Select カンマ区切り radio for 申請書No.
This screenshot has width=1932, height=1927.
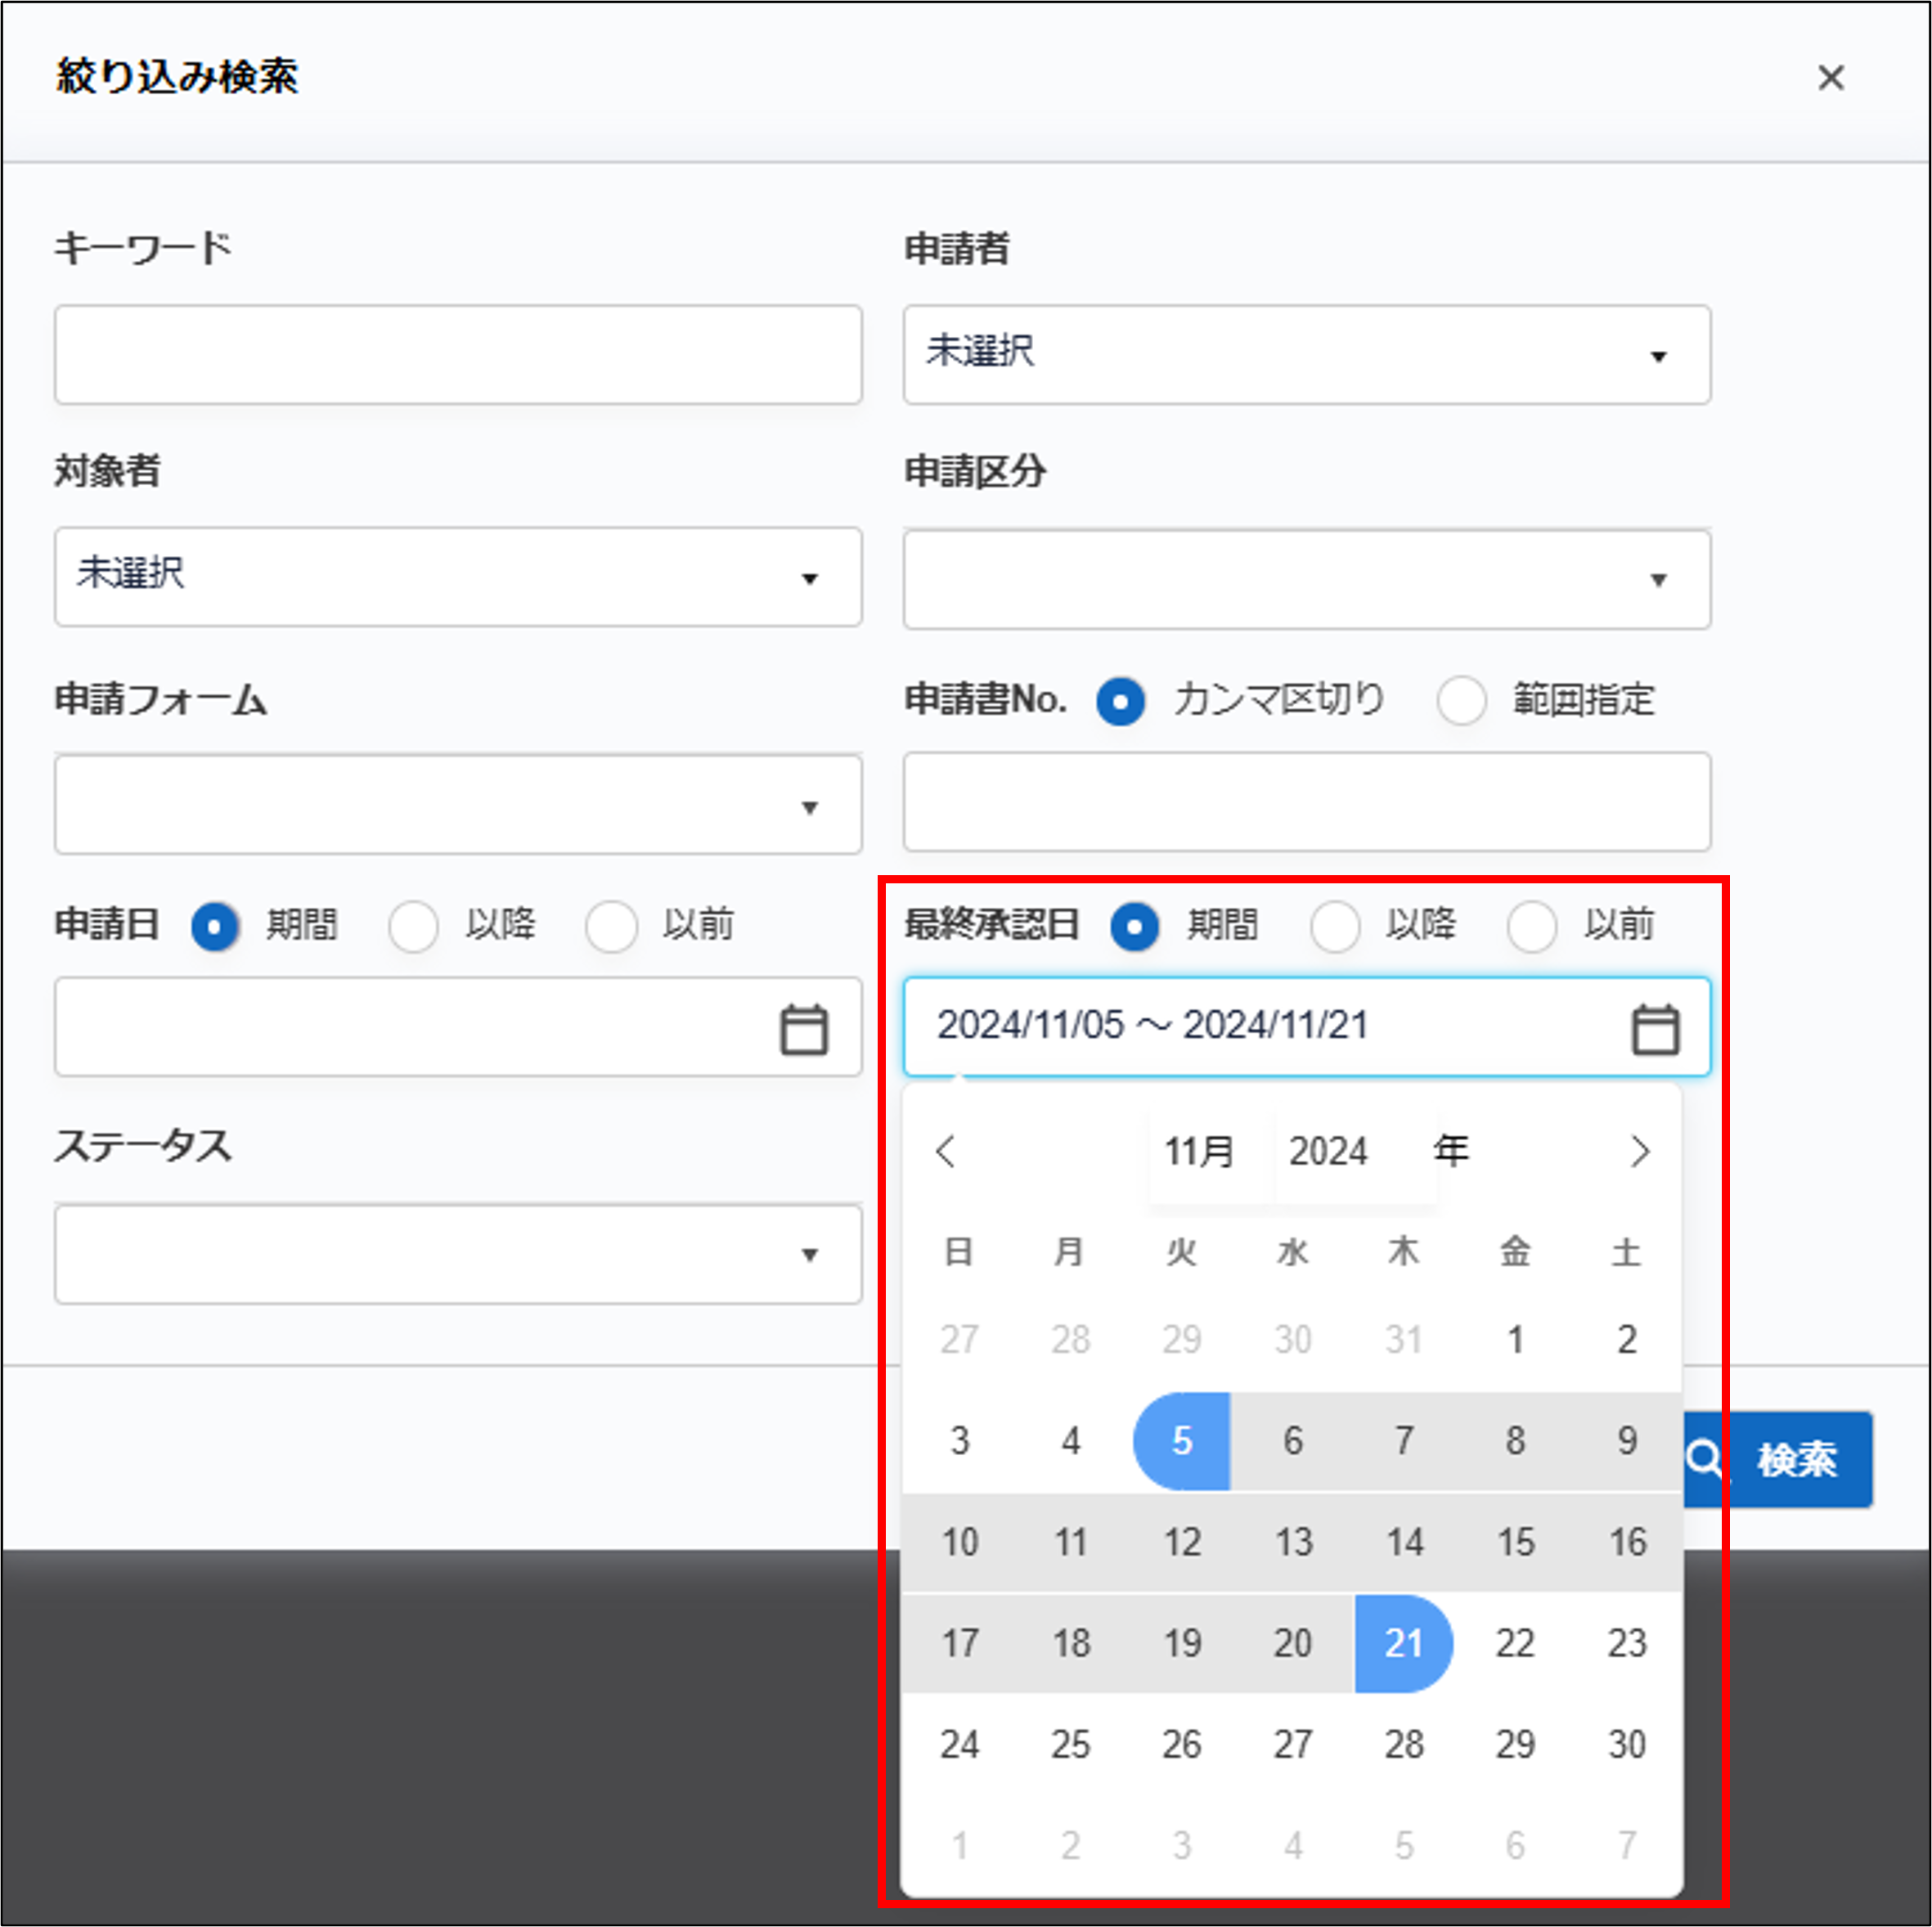pyautogui.click(x=1120, y=701)
